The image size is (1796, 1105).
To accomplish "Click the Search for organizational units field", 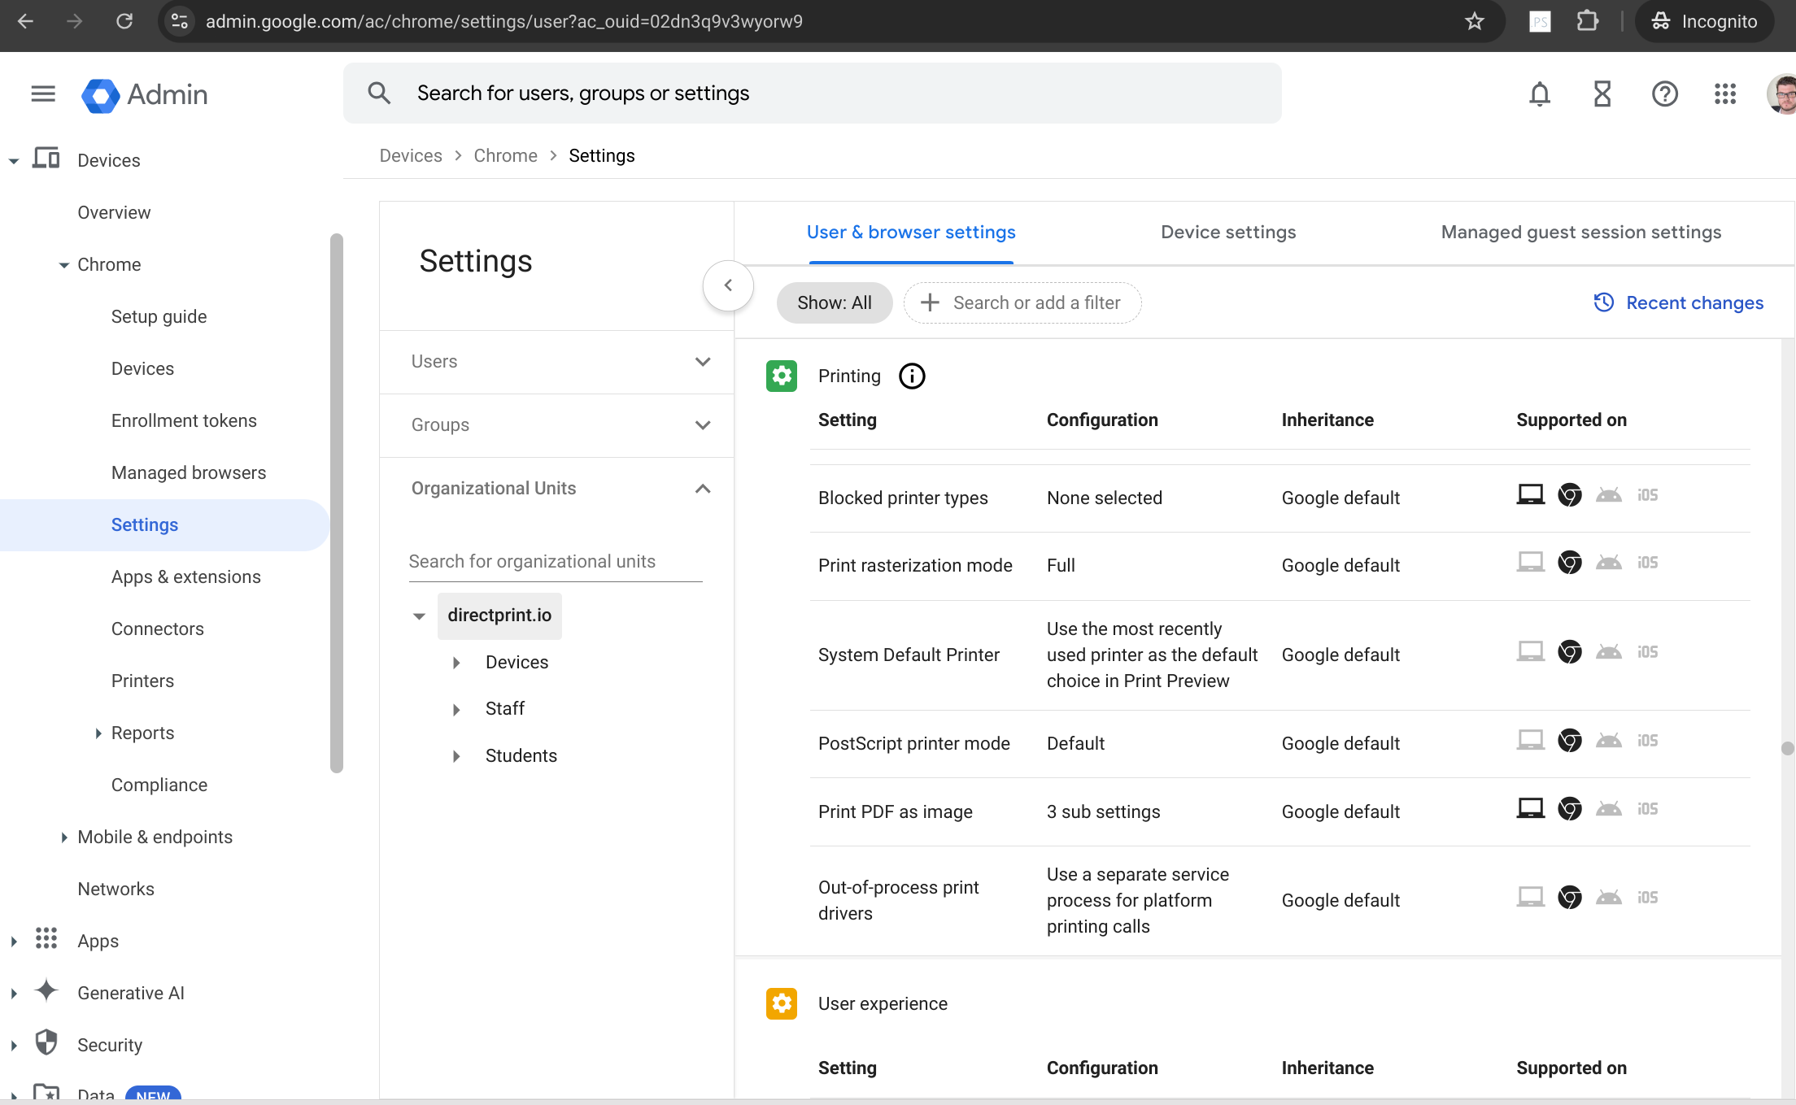I will click(556, 562).
